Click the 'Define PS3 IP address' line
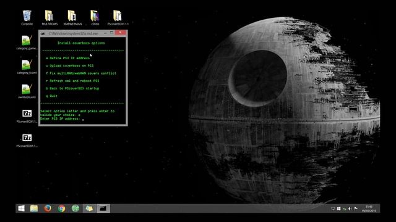Screen dimensions: 396x222 67,58
